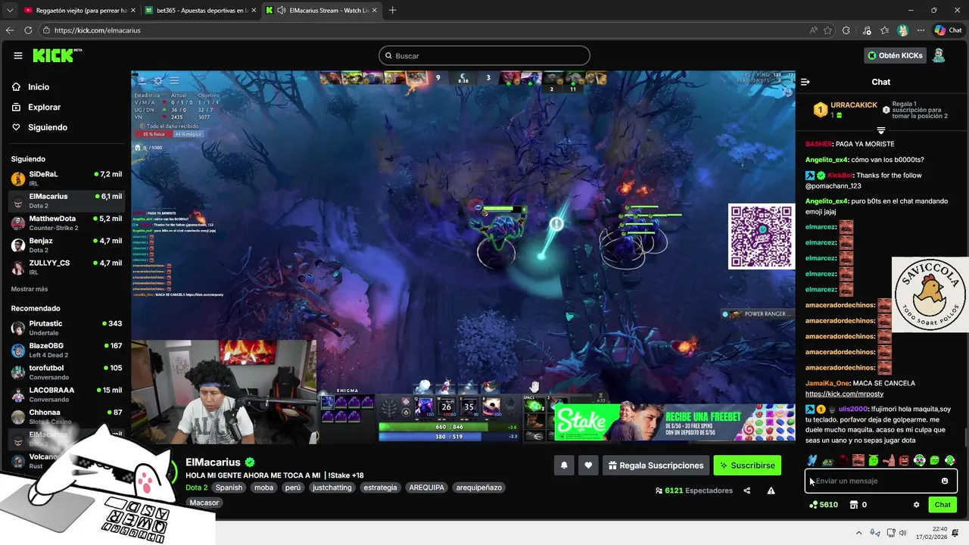Image resolution: width=969 pixels, height=545 pixels.
Task: Open Benjaz channel in sidebar
Action: pos(65,245)
